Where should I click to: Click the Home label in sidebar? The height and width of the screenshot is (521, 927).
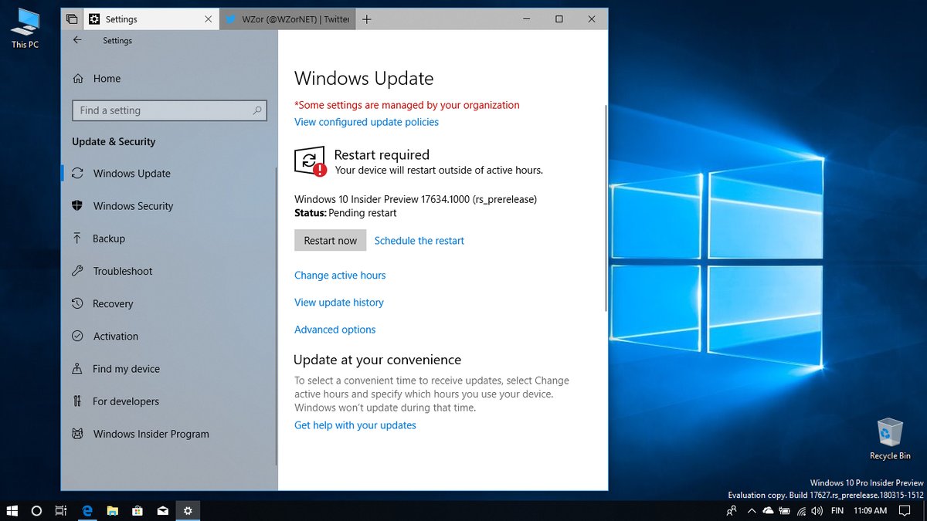point(107,79)
